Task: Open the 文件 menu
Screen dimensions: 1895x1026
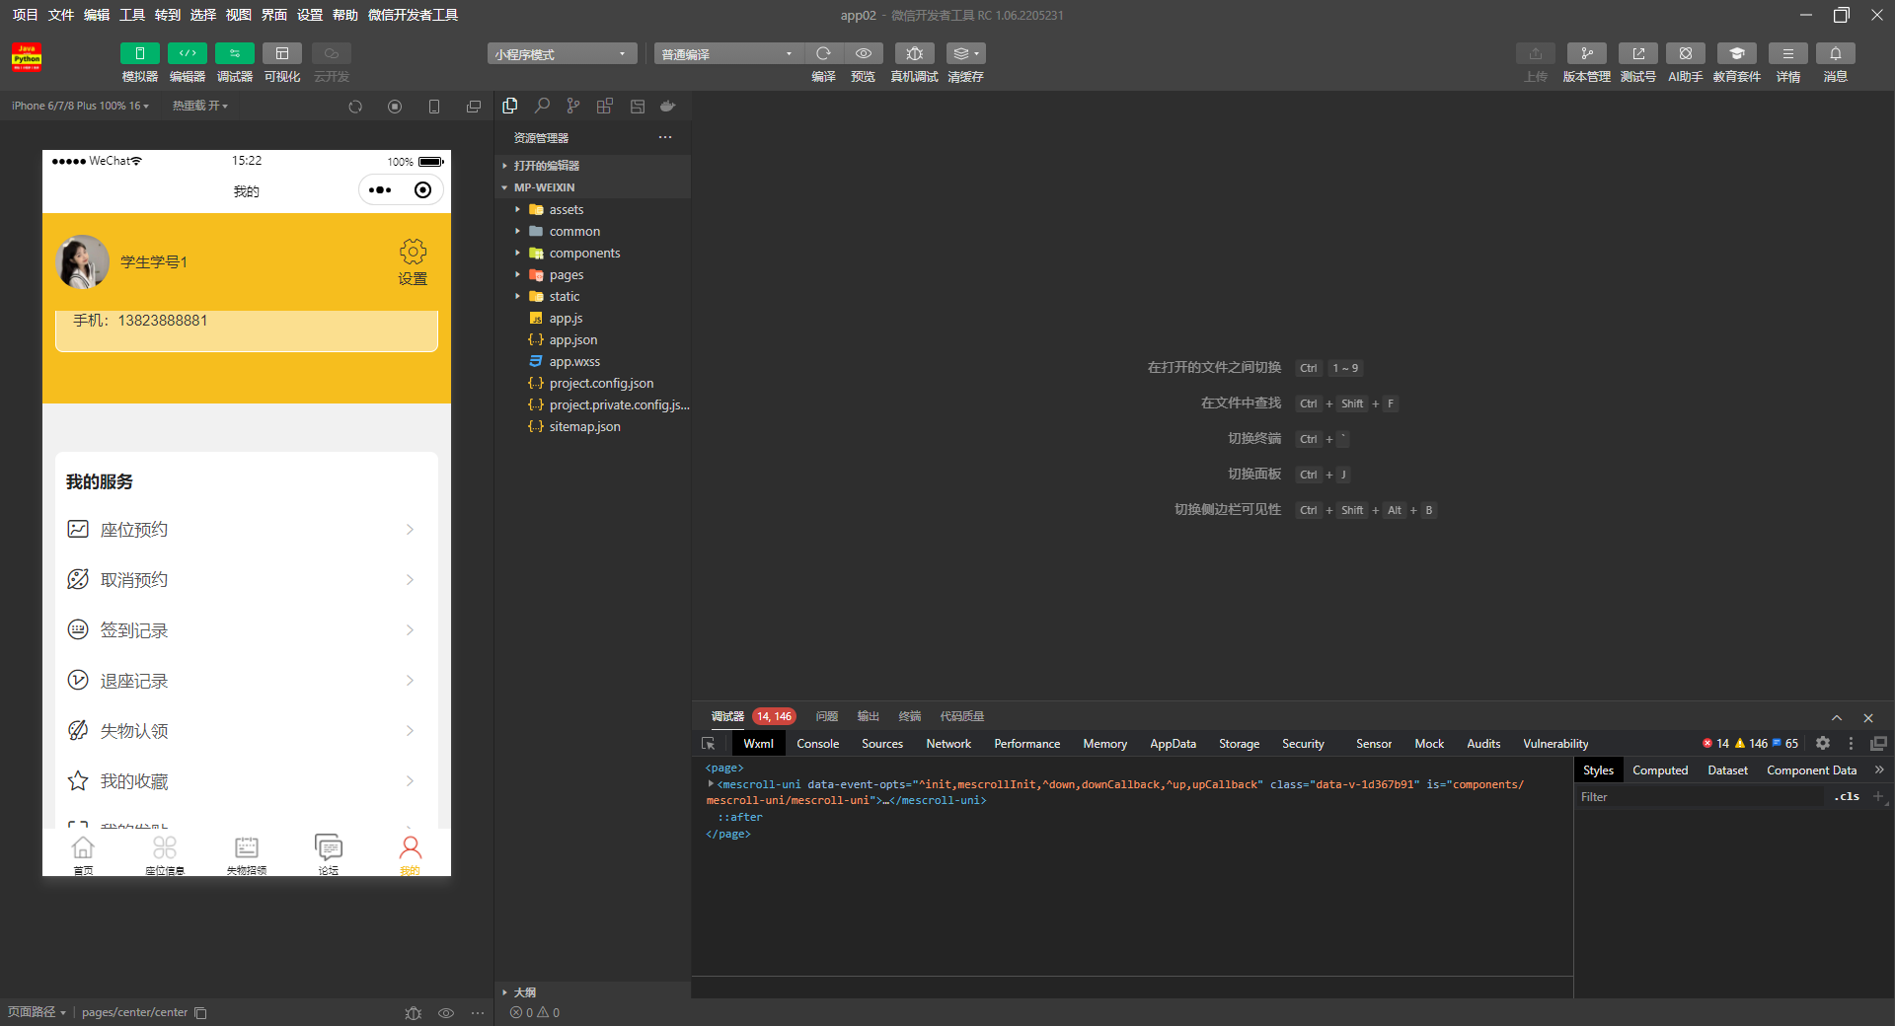Action: [x=60, y=15]
